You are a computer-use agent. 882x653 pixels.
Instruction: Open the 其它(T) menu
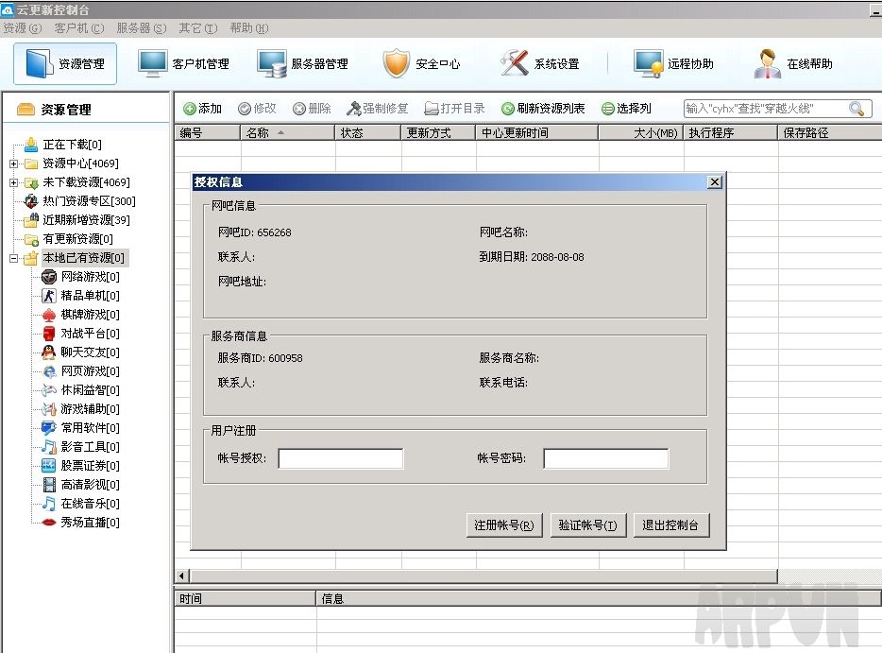[198, 28]
